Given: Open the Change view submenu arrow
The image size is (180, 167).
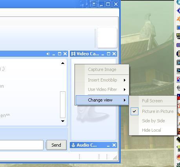Looking at the screenshot, I should 125,100.
